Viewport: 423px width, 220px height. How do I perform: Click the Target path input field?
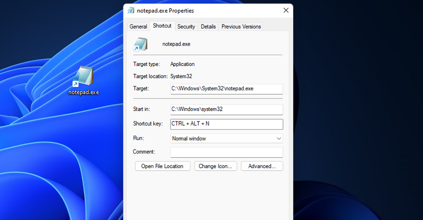click(227, 89)
